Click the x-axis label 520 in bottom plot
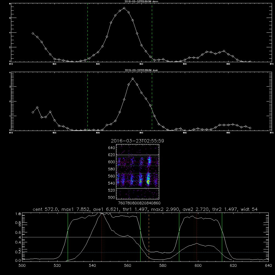The width and height of the screenshot is (275, 275). coord(57,266)
